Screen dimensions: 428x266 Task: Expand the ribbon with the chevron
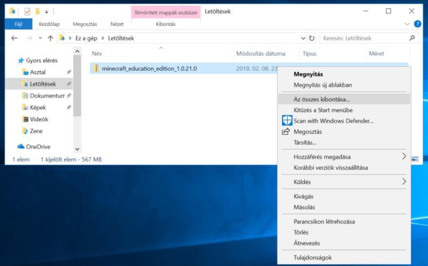click(x=407, y=24)
